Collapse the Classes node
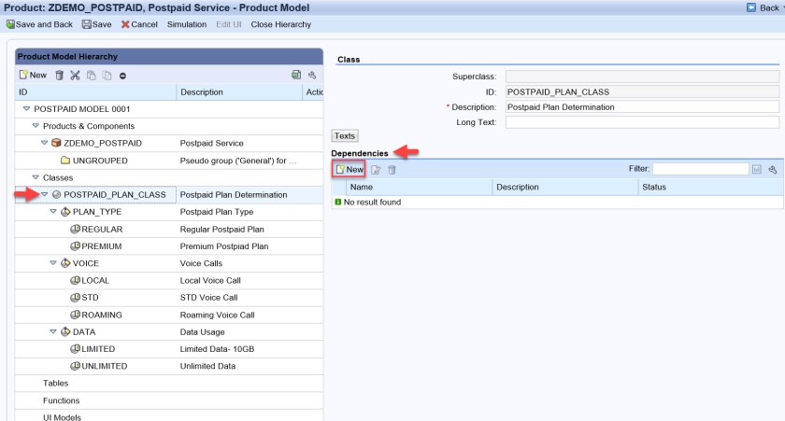The image size is (785, 421). coord(36,177)
